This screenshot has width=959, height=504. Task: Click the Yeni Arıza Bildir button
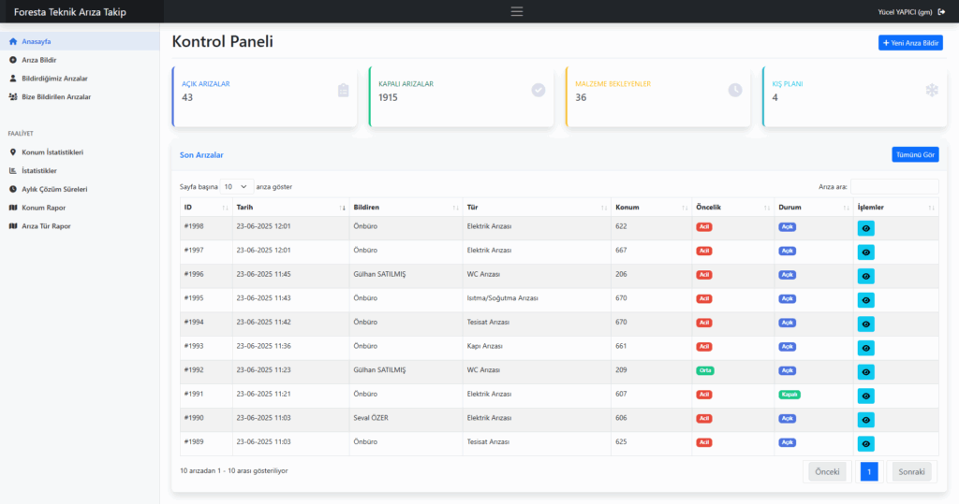point(910,43)
